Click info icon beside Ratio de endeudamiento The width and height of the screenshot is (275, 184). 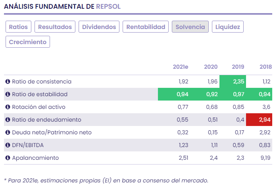[8, 120]
